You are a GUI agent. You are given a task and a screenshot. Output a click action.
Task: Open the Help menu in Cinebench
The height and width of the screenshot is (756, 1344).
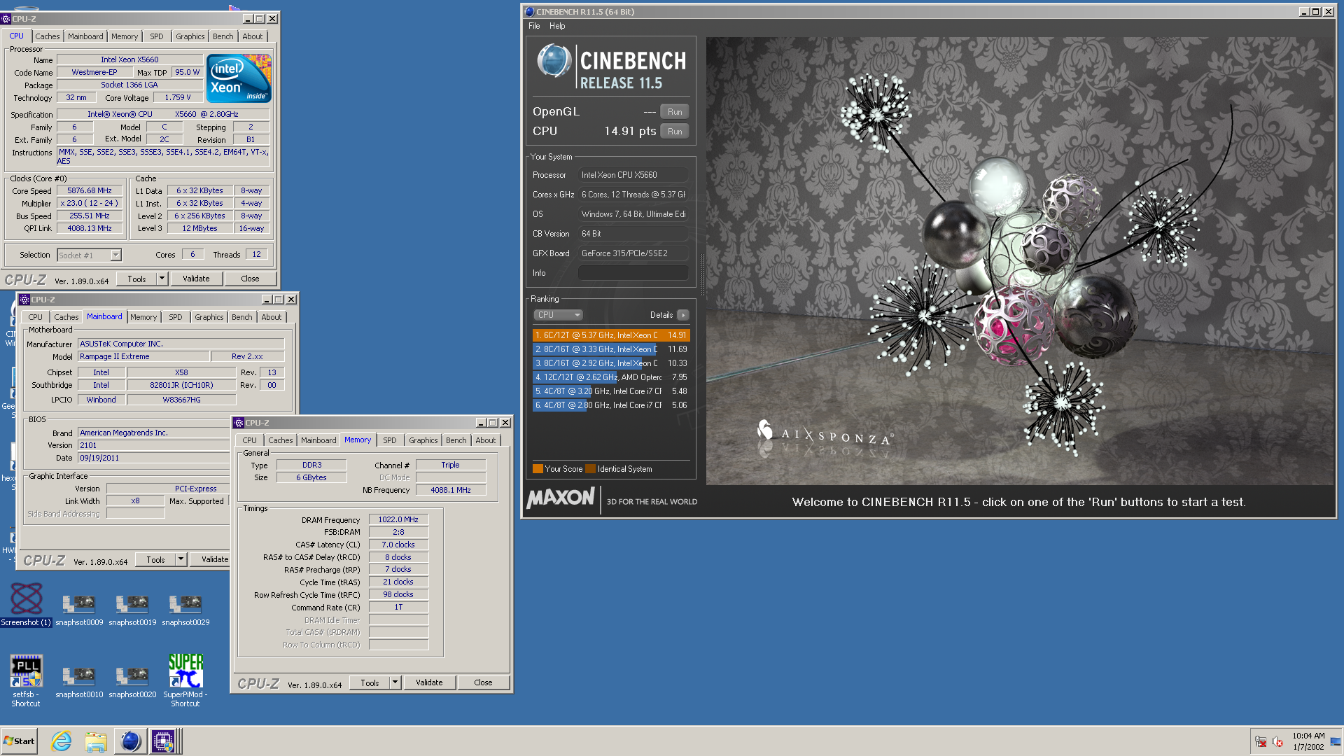click(557, 26)
